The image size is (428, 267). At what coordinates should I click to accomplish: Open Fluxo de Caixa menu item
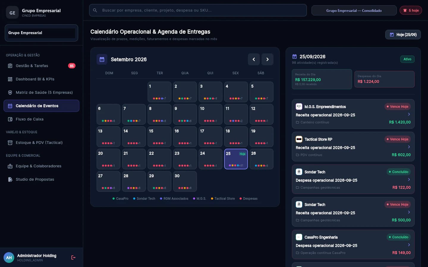[41, 119]
